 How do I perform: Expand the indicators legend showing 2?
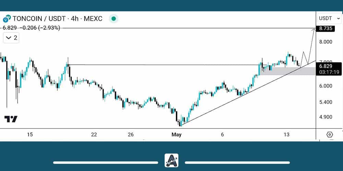[x=11, y=38]
